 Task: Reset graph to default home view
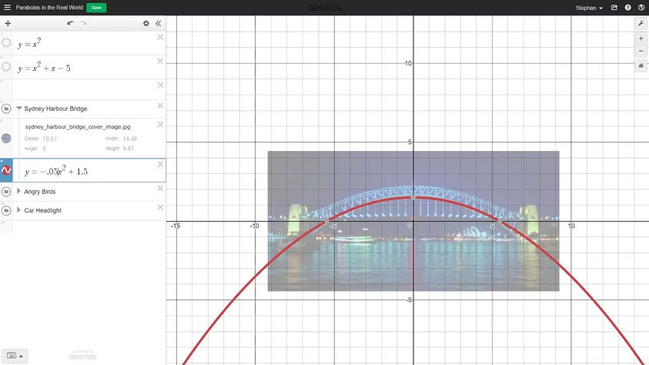[641, 66]
